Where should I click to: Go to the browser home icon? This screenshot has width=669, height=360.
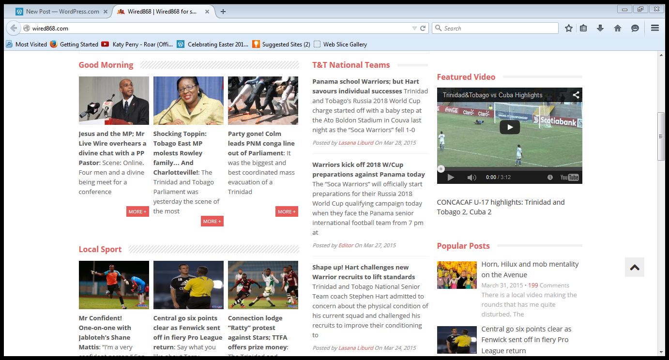[x=618, y=29]
